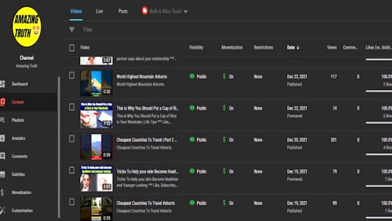392x221 pixels.
Task: Open Bulk & Misc Tools menu label
Action: pos(165,12)
